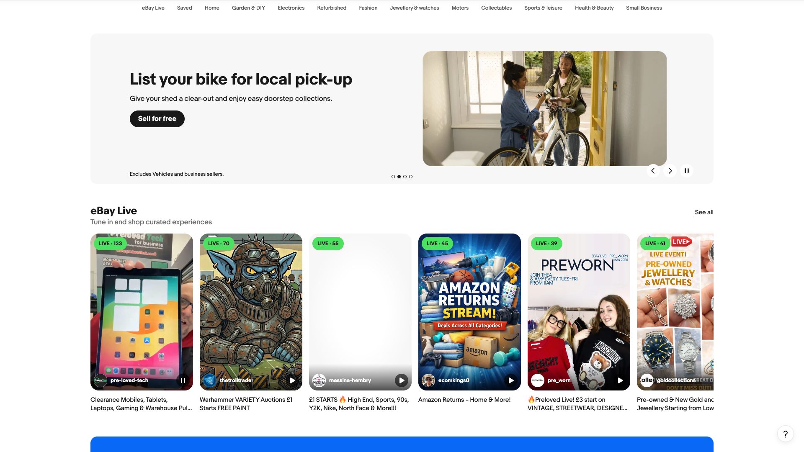Go to the previous carousel slide
This screenshot has width=804, height=452.
(x=653, y=171)
